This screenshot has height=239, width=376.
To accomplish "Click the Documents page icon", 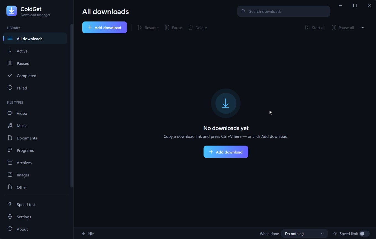I will [x=10, y=138].
